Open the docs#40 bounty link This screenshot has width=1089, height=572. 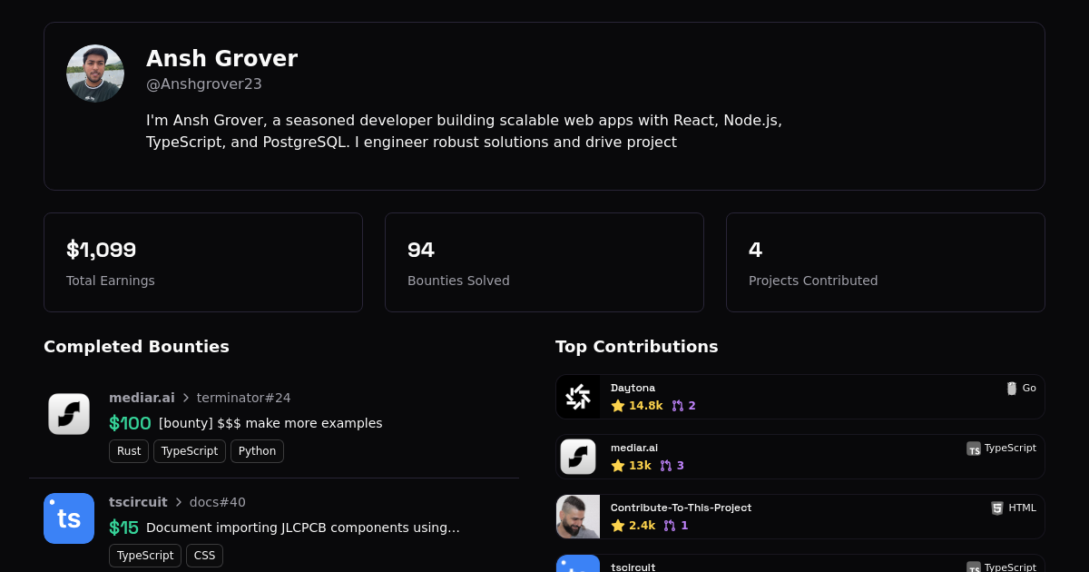[217, 502]
